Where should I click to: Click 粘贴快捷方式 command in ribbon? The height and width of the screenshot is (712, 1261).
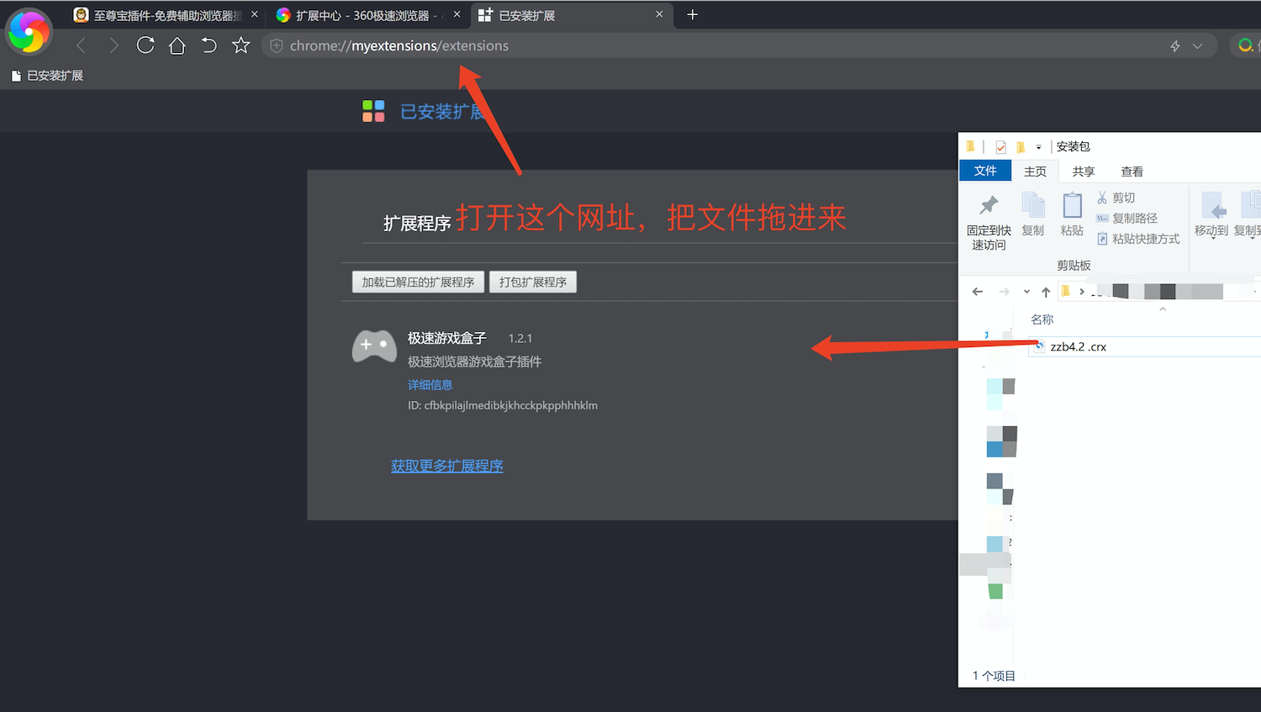point(1138,239)
